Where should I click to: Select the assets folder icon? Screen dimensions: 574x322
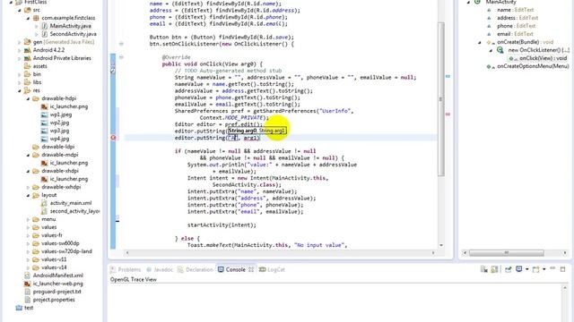(x=27, y=66)
